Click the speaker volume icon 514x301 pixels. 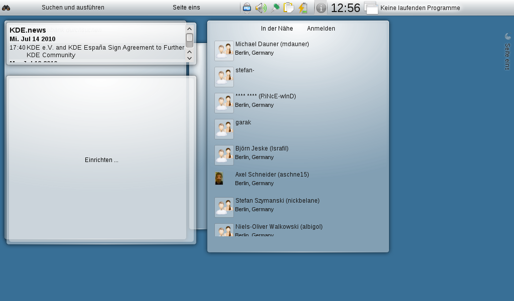pyautogui.click(x=261, y=8)
